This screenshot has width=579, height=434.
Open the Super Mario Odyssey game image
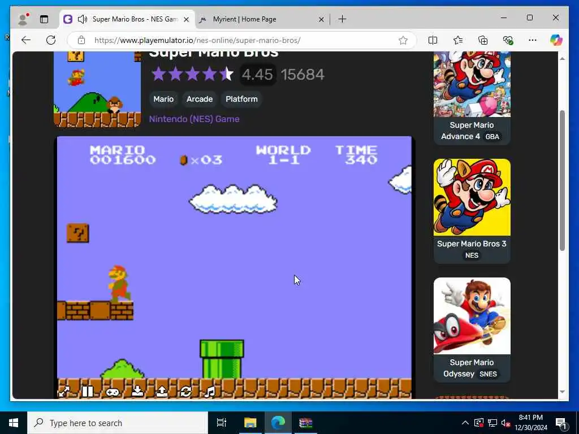coord(472,316)
